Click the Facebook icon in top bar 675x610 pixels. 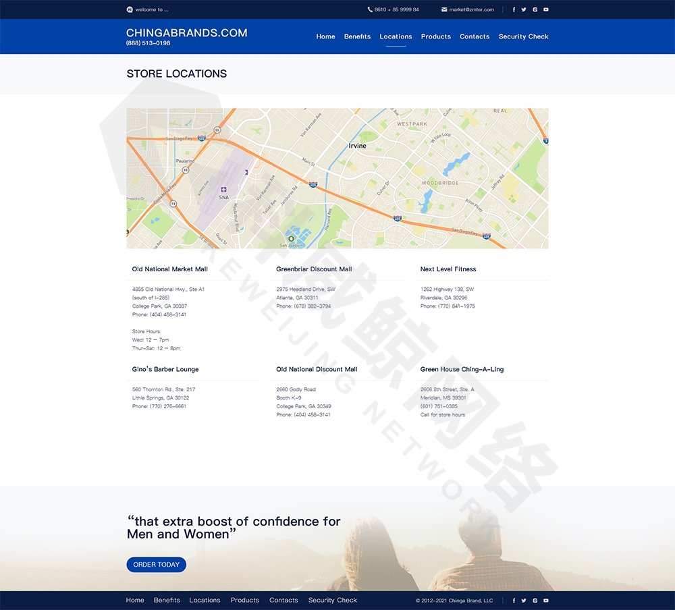[x=514, y=9]
